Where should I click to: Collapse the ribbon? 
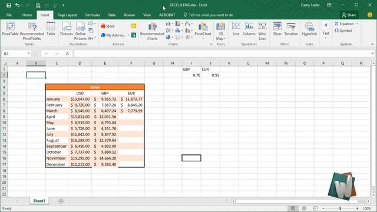pyautogui.click(x=372, y=44)
